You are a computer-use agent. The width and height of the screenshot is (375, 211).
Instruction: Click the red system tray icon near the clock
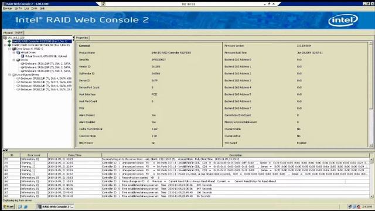point(359,207)
